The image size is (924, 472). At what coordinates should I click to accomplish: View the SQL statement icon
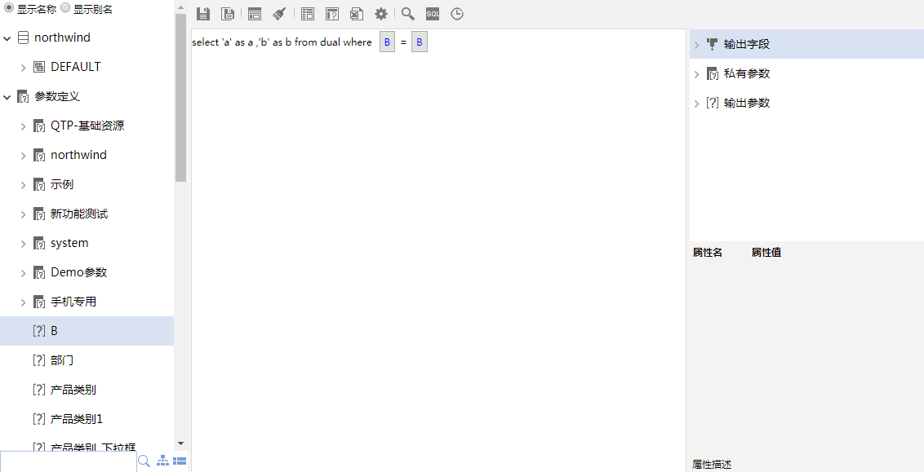click(433, 14)
